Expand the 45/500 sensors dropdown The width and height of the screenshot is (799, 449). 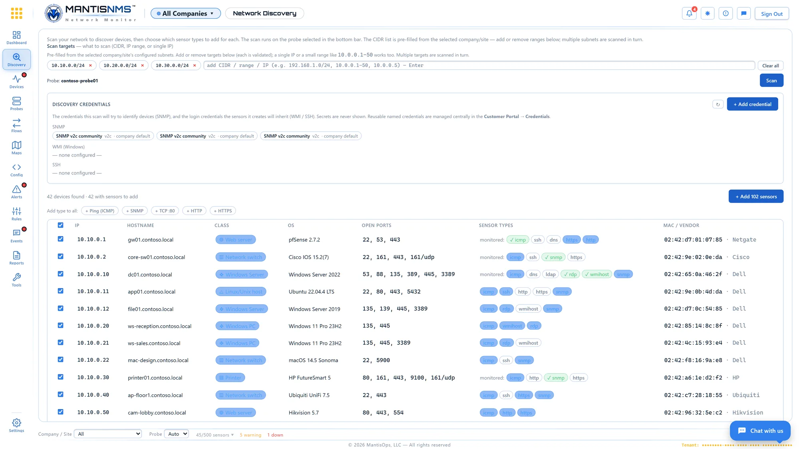[x=215, y=435]
